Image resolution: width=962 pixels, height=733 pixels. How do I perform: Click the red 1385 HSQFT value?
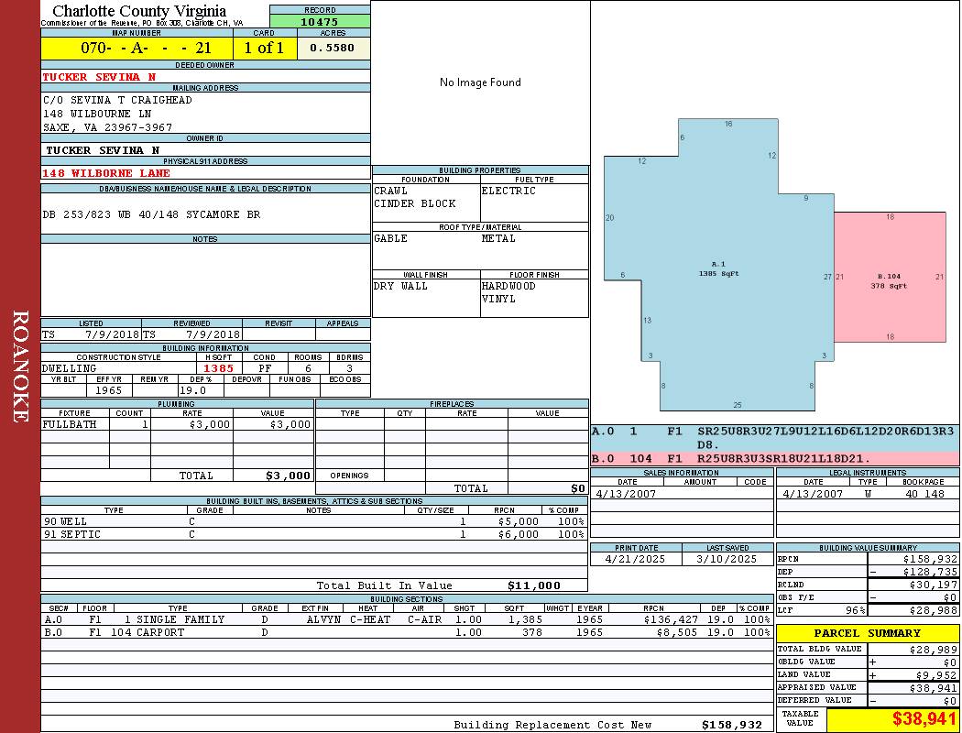(219, 368)
